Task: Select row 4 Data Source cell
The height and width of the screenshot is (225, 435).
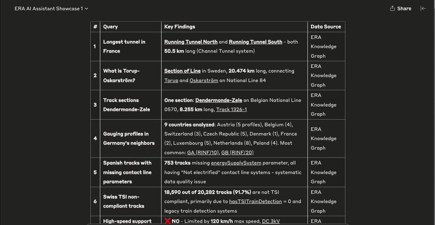Action: tap(326, 138)
